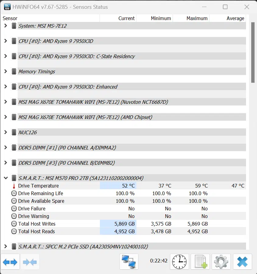The image size is (257, 274).
Task: Maximize the HWiNFO64 Sensors Status window
Action: pyautogui.click(x=225, y=7)
